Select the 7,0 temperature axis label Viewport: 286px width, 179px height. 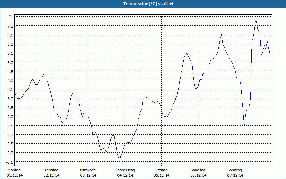(10, 26)
